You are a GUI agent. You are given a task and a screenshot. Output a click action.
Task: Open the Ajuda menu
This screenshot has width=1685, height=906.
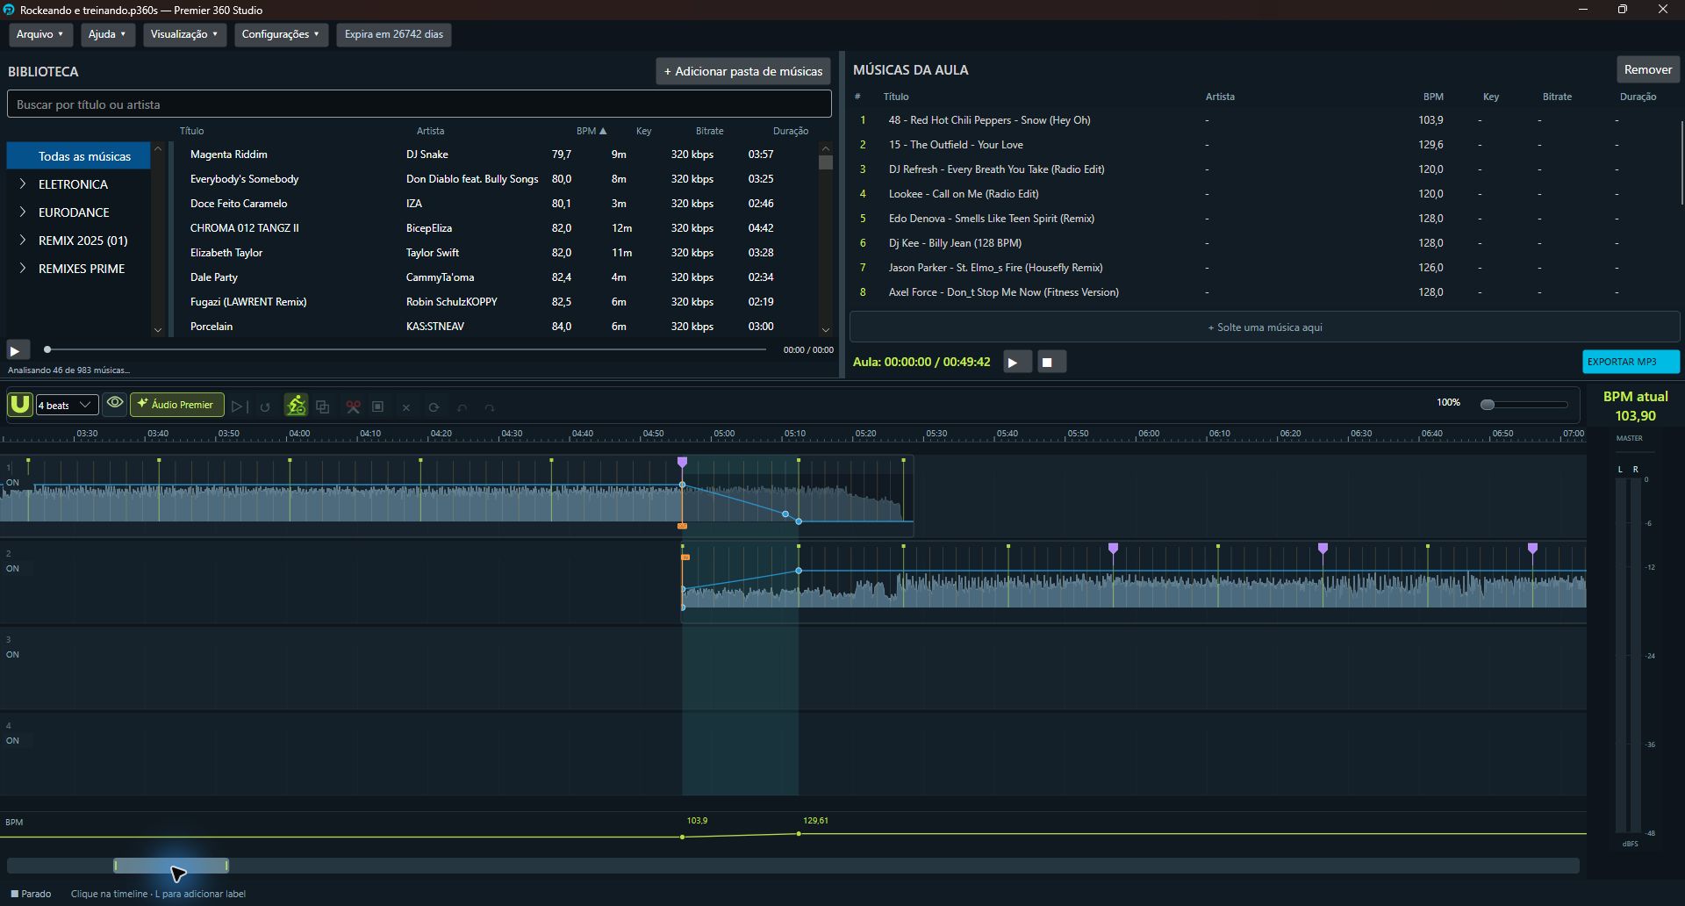pyautogui.click(x=107, y=34)
